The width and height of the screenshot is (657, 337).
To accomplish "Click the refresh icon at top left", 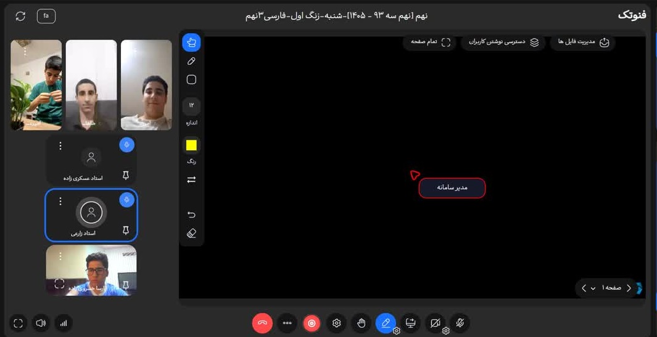I will point(20,17).
